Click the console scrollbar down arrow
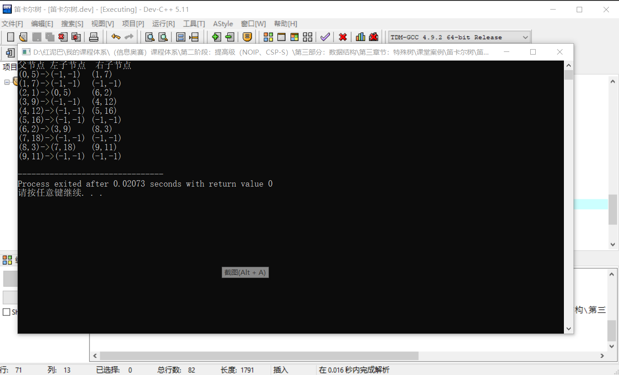 tap(568, 328)
